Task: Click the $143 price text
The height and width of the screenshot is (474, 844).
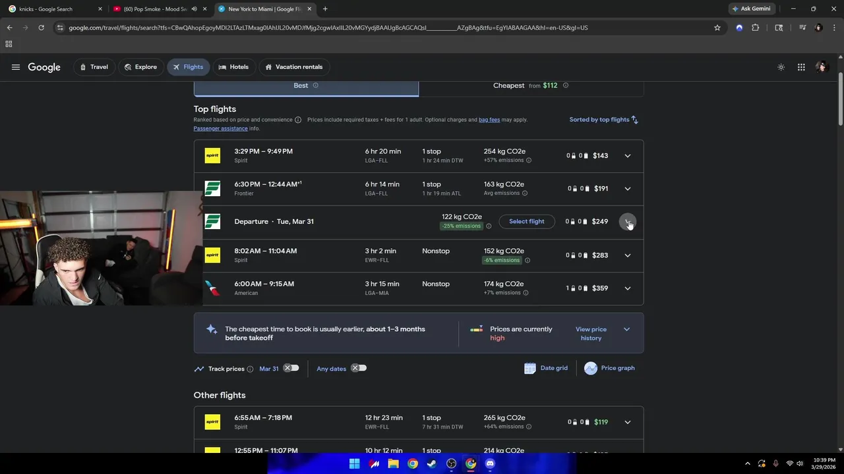Action: point(600,156)
